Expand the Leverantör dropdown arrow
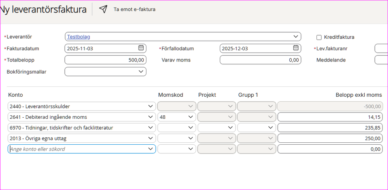 (296, 36)
